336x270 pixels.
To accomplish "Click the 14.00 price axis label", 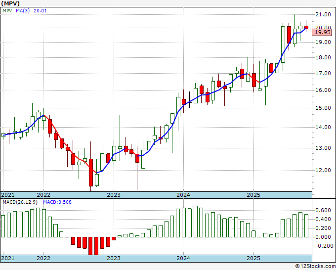I will [323, 127].
